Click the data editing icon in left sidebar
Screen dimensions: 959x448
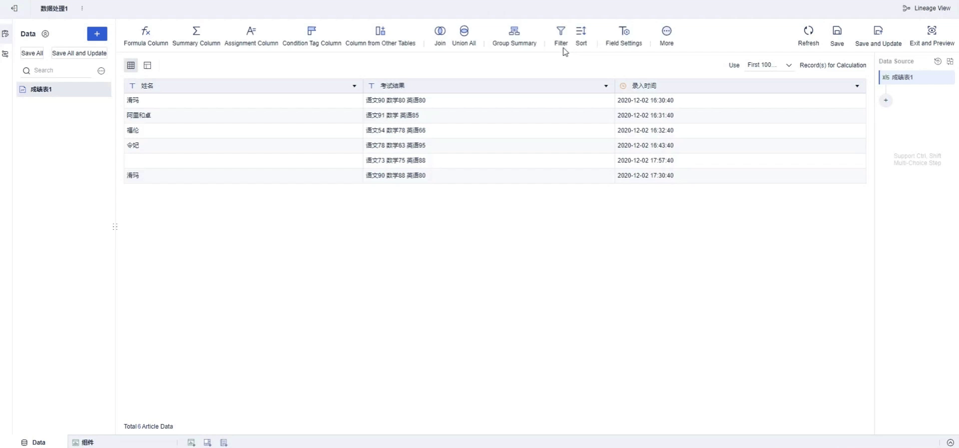click(x=5, y=34)
